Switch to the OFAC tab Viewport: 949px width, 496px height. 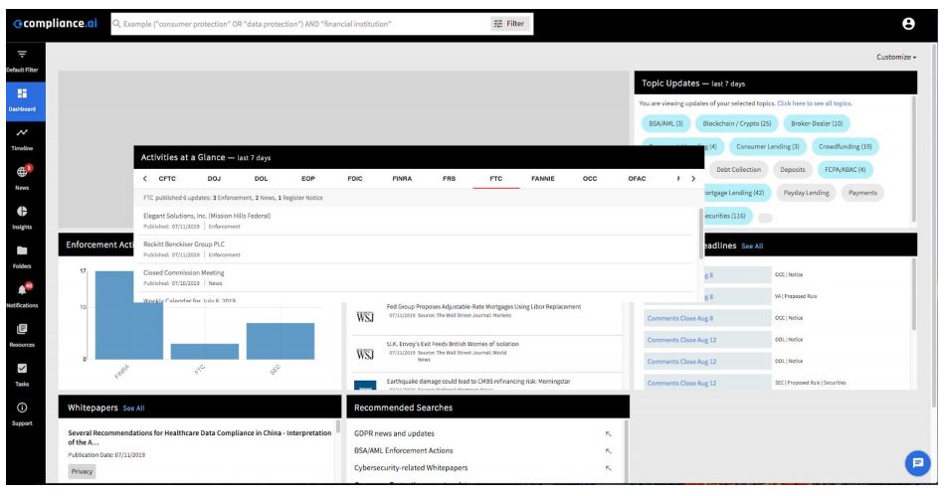tap(637, 179)
